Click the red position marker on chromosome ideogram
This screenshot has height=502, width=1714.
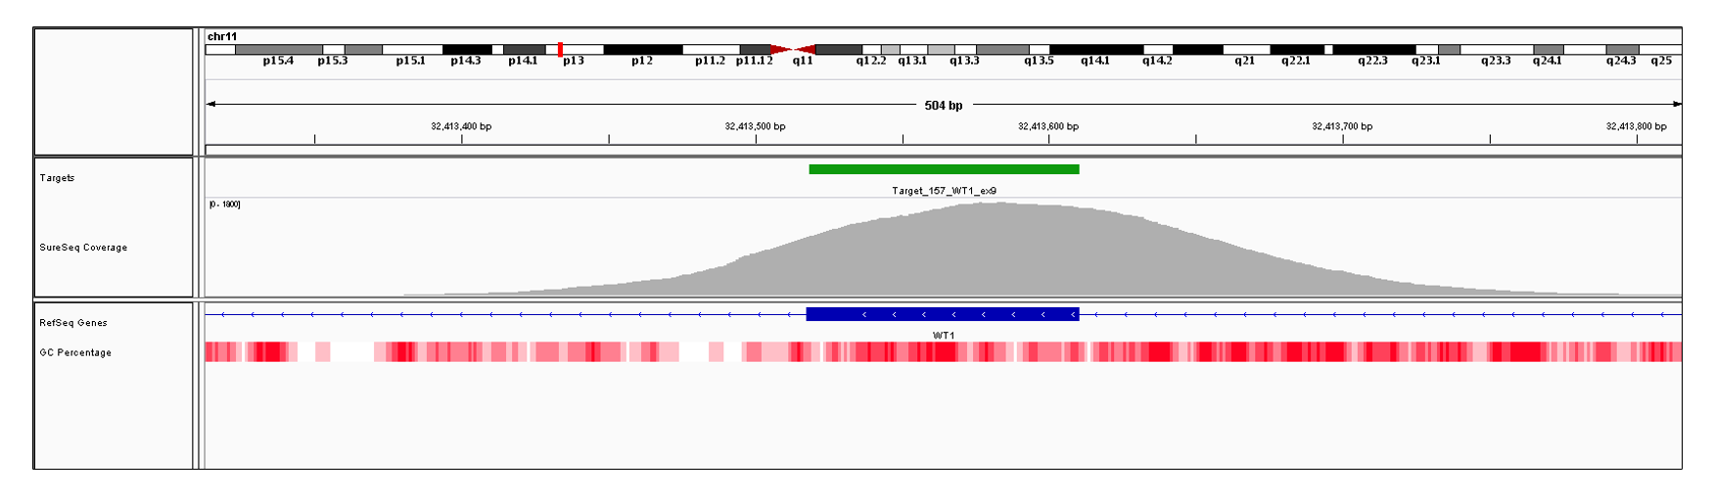tap(560, 49)
